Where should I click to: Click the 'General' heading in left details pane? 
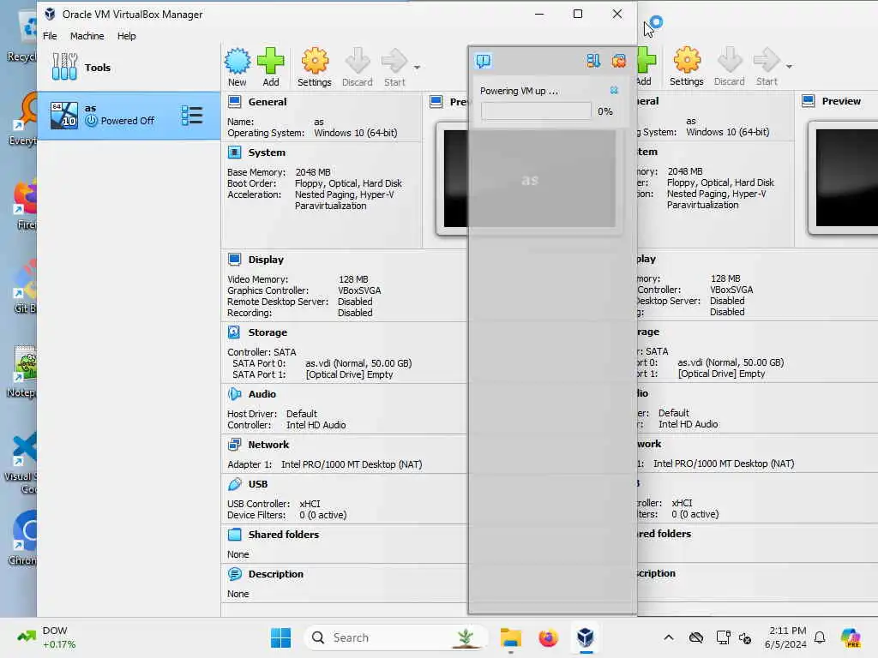268,102
